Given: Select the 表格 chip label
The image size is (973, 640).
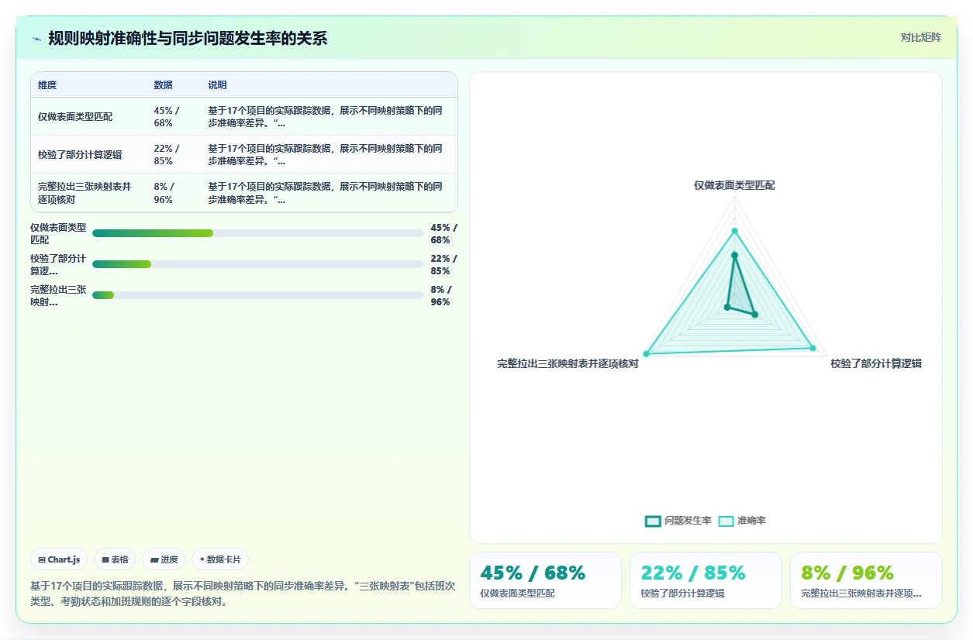Looking at the screenshot, I should coord(120,559).
